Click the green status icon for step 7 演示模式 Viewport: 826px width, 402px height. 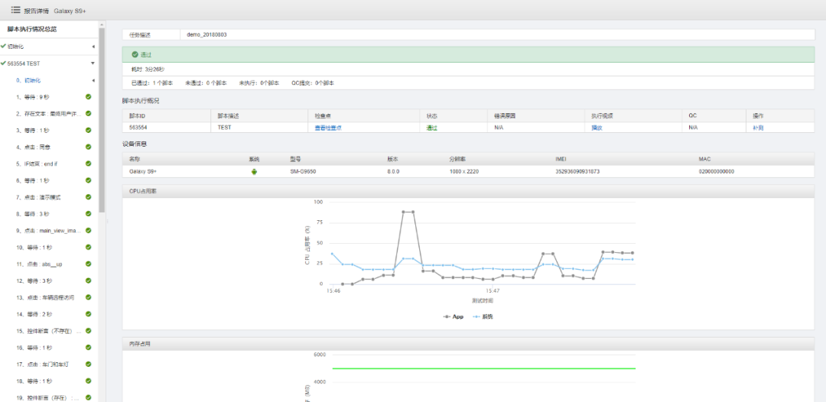click(x=89, y=196)
